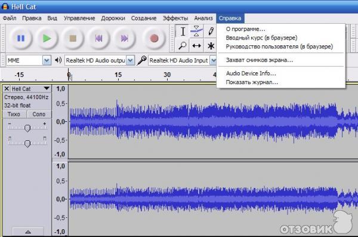Image resolution: width=358 pixels, height=237 pixels.
Task: Solo the track with Соло button
Action: [x=39, y=114]
